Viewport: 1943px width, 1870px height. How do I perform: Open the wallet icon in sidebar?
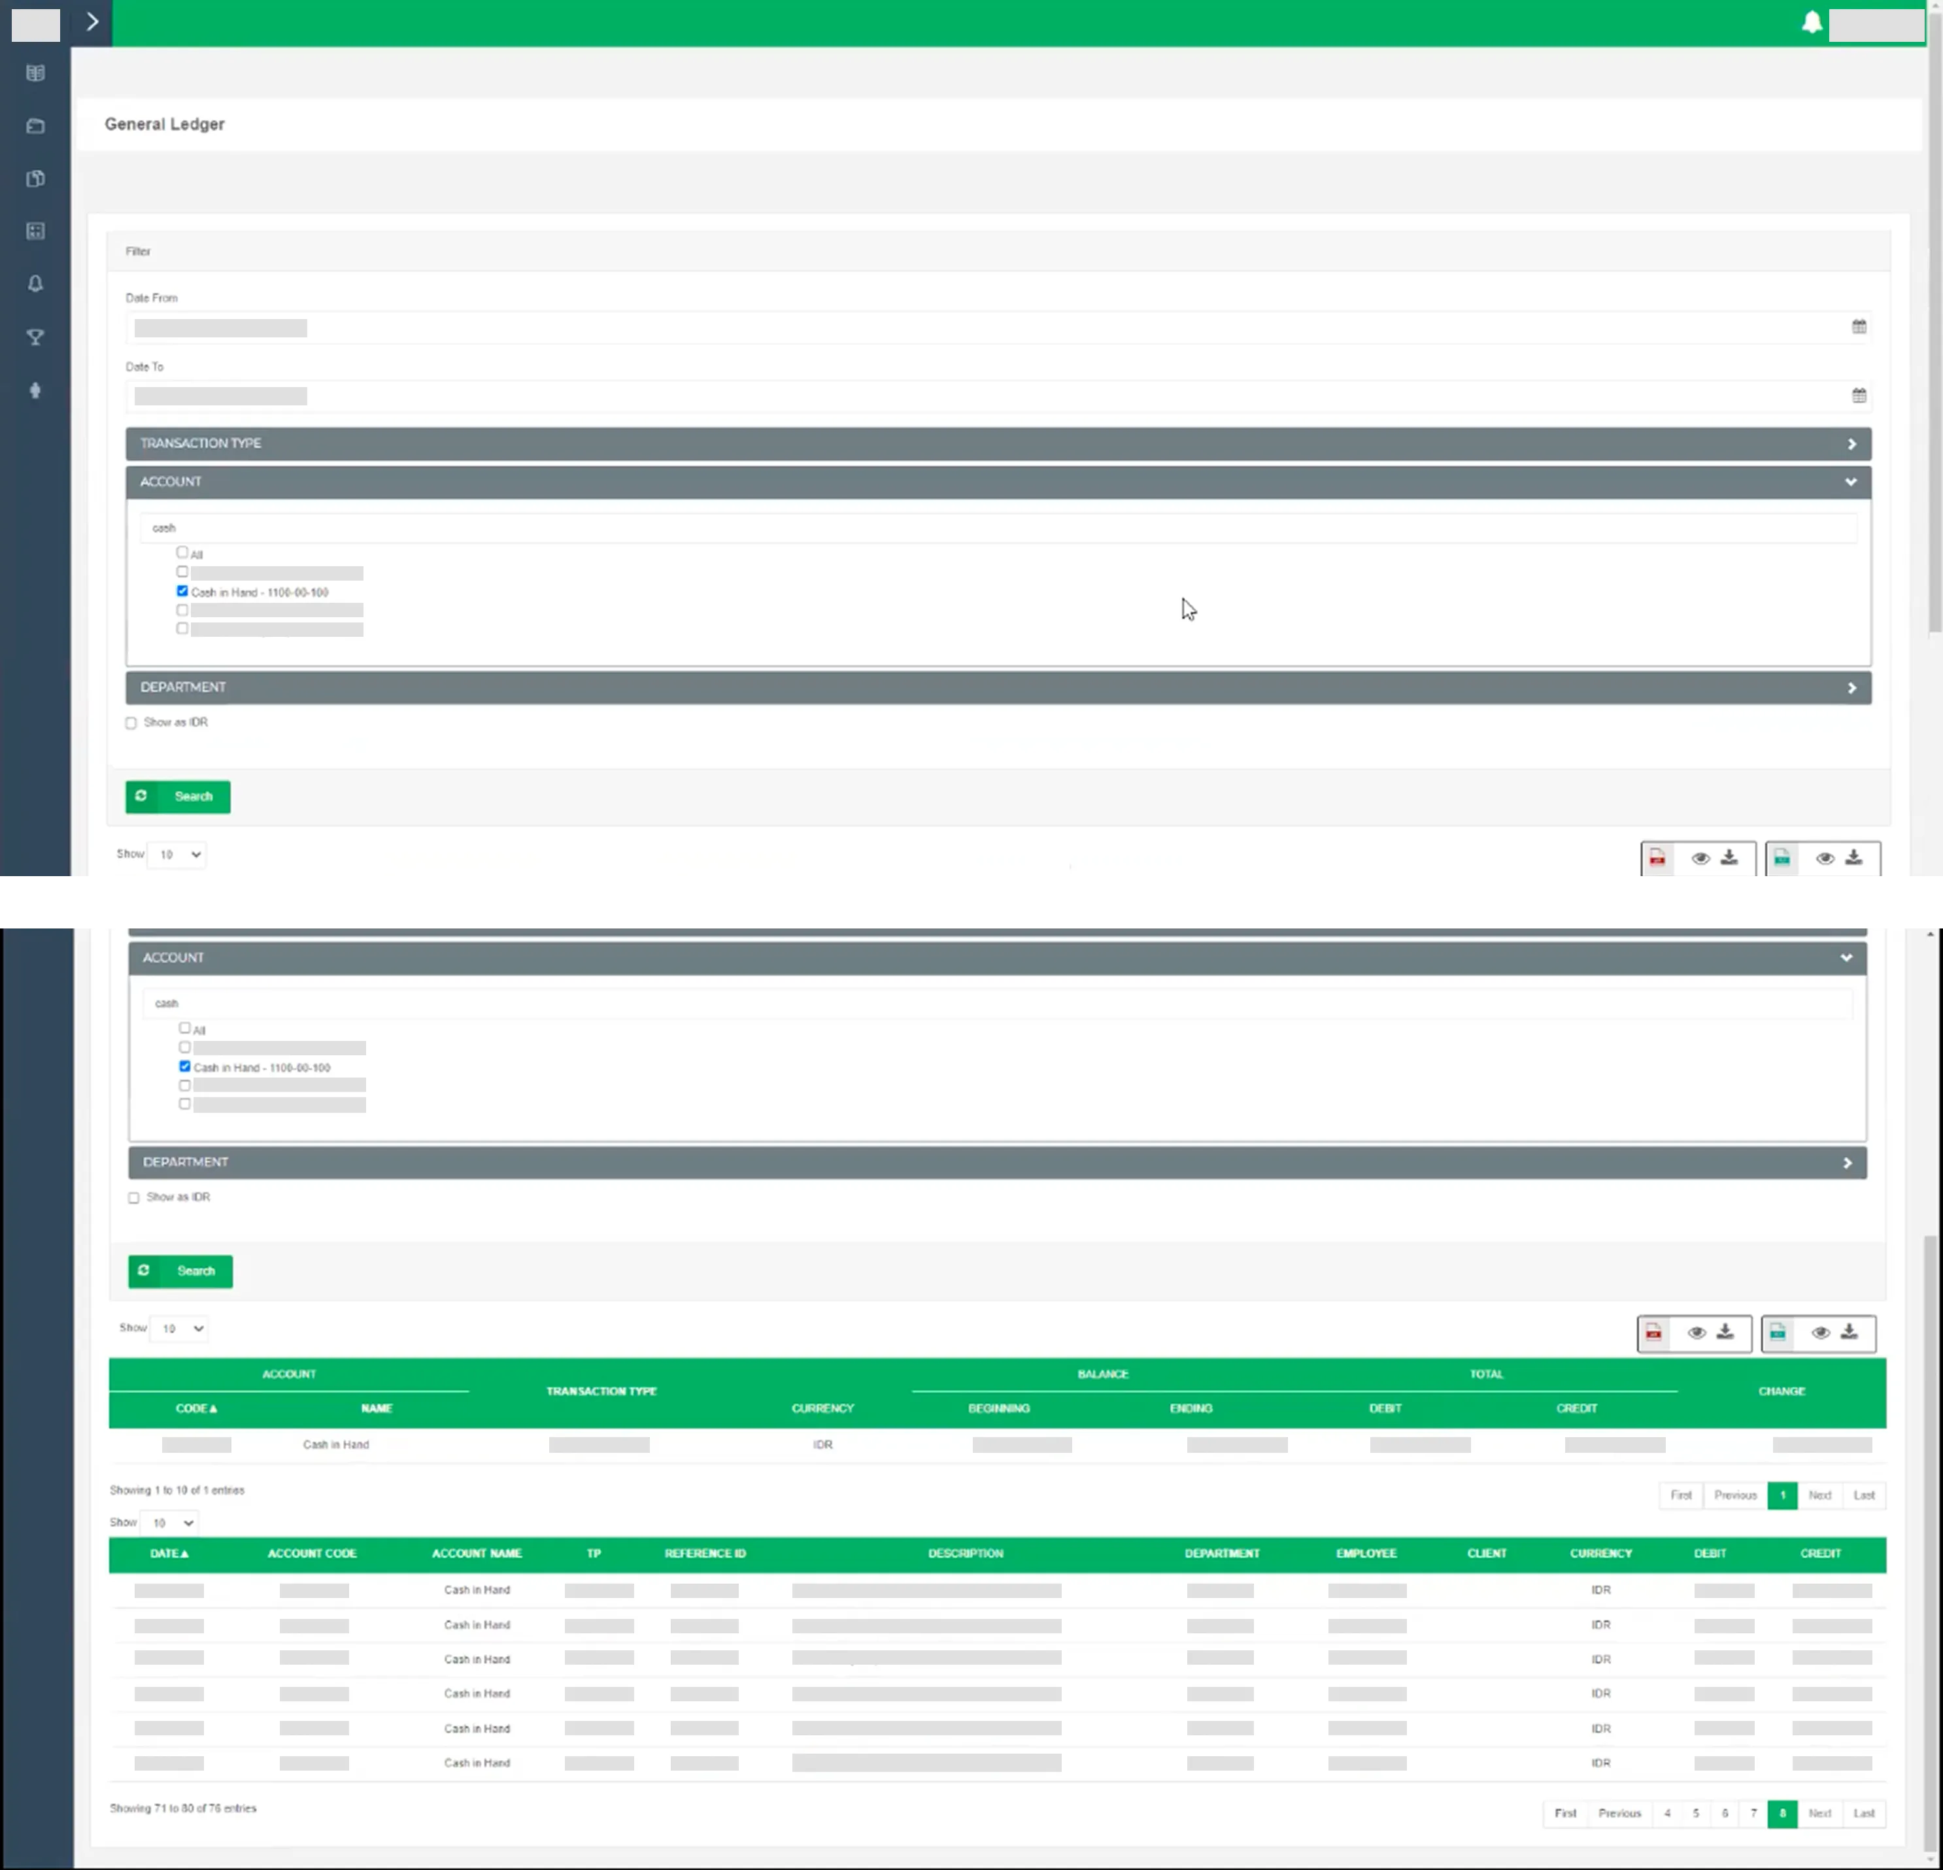click(36, 126)
